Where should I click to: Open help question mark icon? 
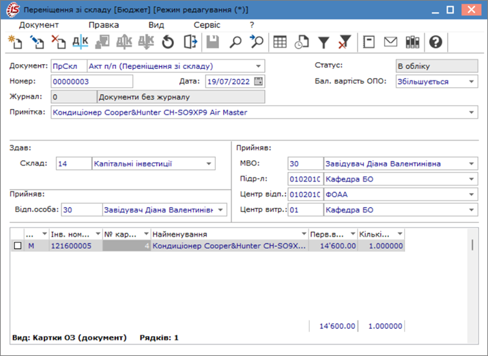pyautogui.click(x=435, y=42)
